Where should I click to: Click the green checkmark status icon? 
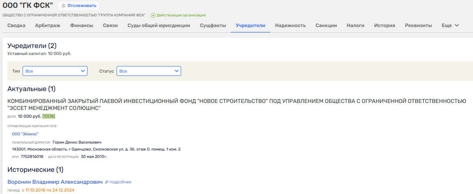point(153,16)
